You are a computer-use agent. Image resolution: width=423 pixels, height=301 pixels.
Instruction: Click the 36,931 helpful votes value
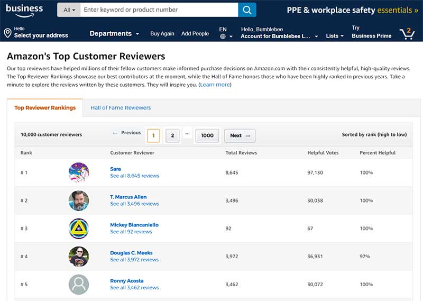pyautogui.click(x=315, y=257)
